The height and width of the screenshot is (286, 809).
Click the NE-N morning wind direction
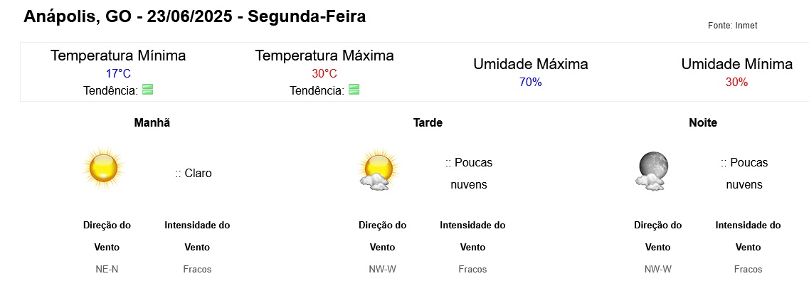(x=107, y=269)
